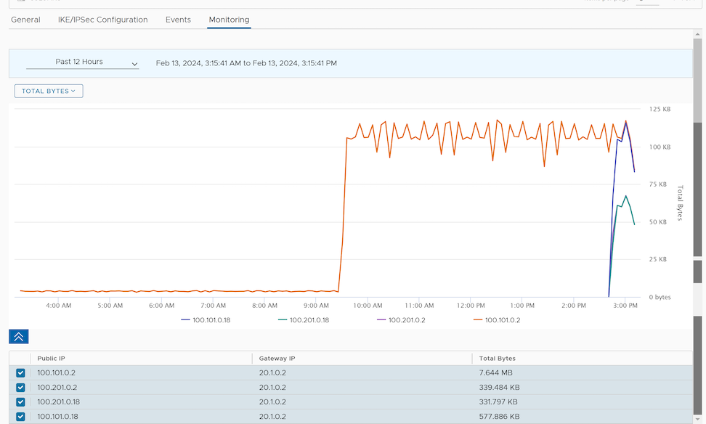Click the orange 100.101.0.2 legend color line
706x424 pixels.
[x=477, y=320]
